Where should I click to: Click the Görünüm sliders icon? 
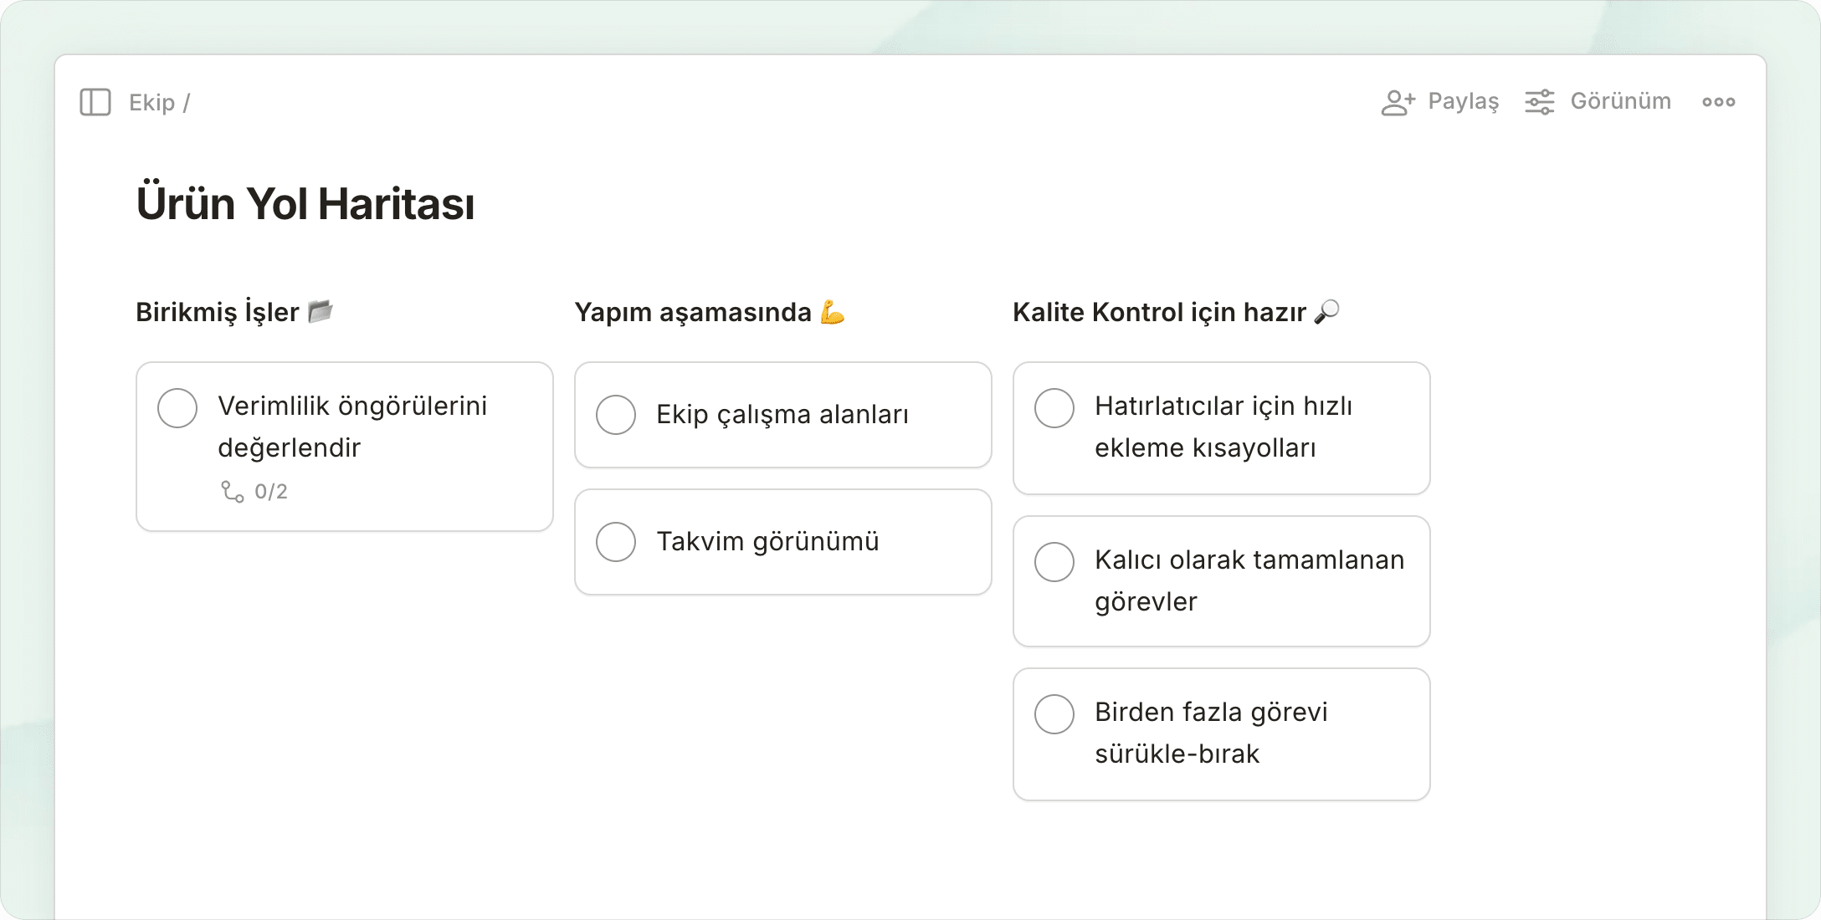pos(1539,102)
